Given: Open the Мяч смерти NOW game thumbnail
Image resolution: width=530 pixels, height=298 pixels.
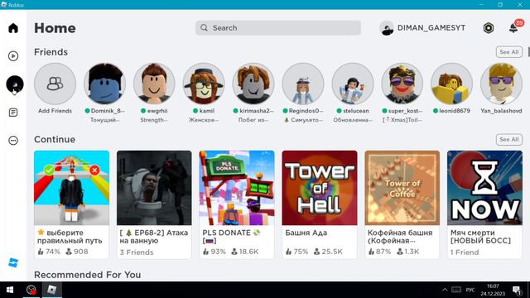Looking at the screenshot, I should tap(484, 188).
